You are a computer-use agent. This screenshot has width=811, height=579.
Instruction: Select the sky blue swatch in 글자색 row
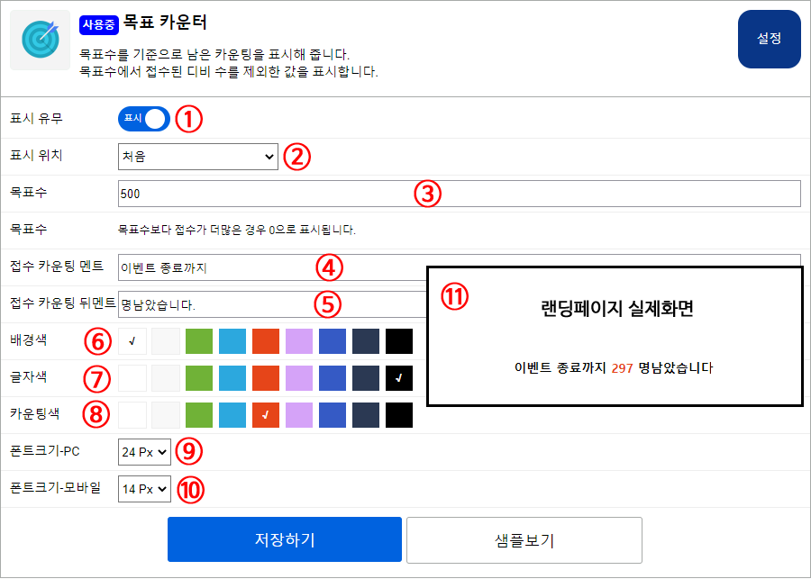pos(232,378)
